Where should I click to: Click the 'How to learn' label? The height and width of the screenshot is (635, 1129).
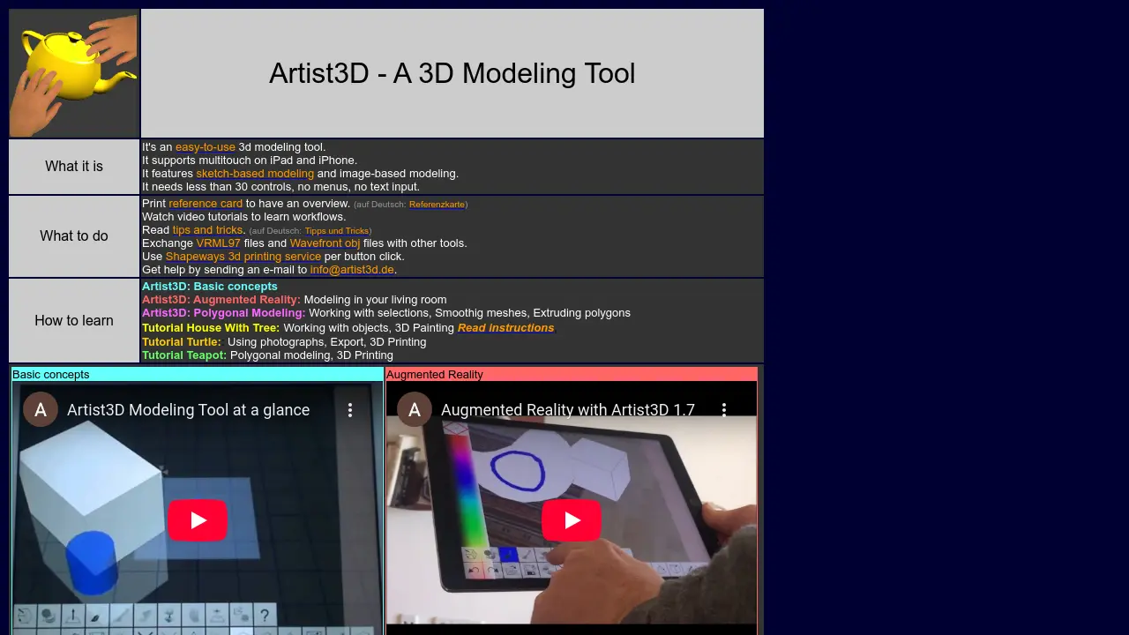74,321
